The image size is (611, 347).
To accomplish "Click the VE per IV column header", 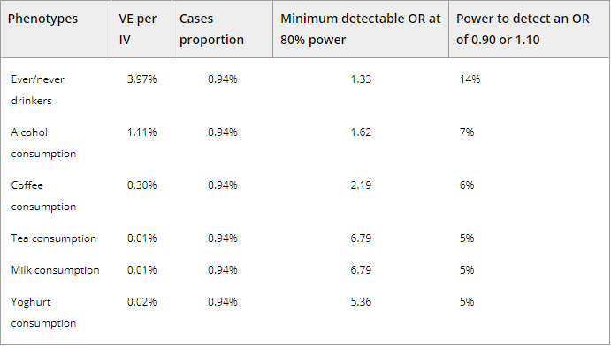I will [138, 29].
